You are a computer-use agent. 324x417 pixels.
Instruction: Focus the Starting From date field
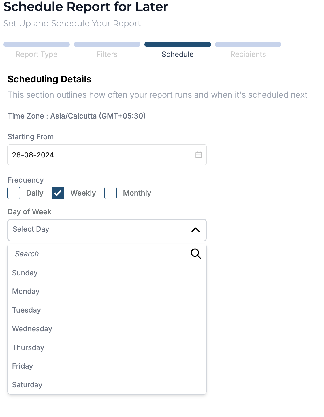(98, 155)
